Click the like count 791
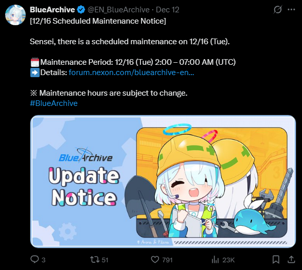The height and width of the screenshot is (270, 302). [x=167, y=260]
